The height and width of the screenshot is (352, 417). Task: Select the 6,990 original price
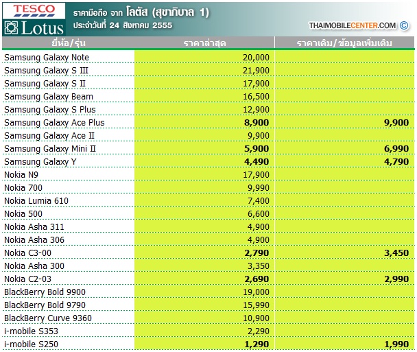(396, 149)
